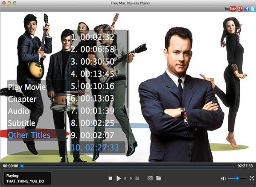Screen dimensions: 256x187
Task: Adjust the volume slider handle
Action: coord(237,178)
